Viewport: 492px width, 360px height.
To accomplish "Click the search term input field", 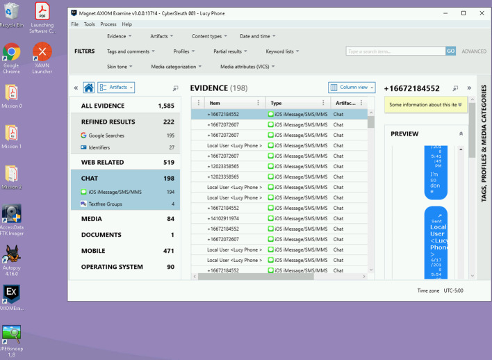I will 395,51.
